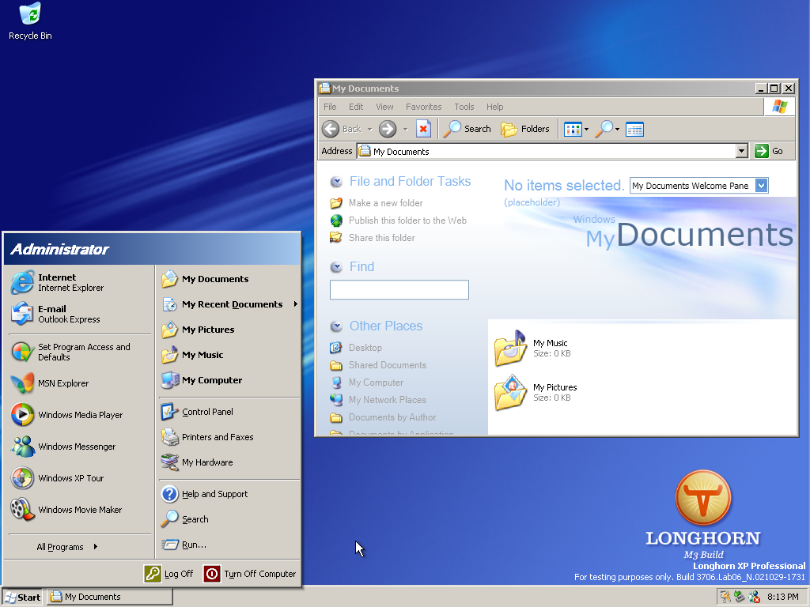Collapse the File and Folder Tasks section

point(336,182)
